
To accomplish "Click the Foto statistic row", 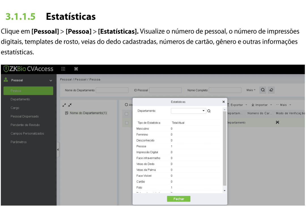I will click(178, 187).
